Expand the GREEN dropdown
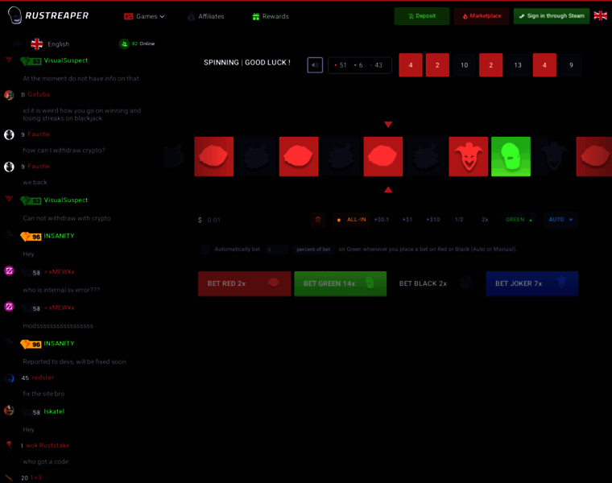612x483 pixels. tap(519, 220)
